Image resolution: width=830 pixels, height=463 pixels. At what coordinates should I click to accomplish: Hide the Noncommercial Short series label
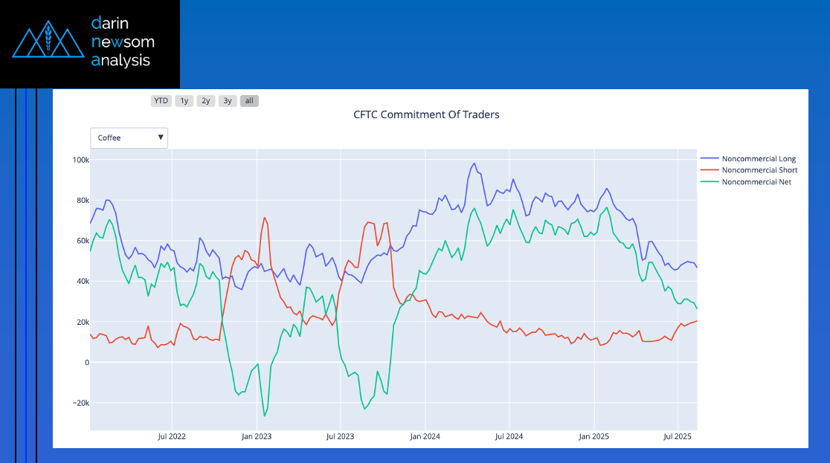pyautogui.click(x=759, y=170)
